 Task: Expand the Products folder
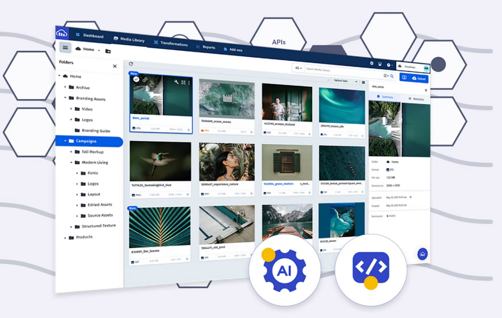[65, 237]
